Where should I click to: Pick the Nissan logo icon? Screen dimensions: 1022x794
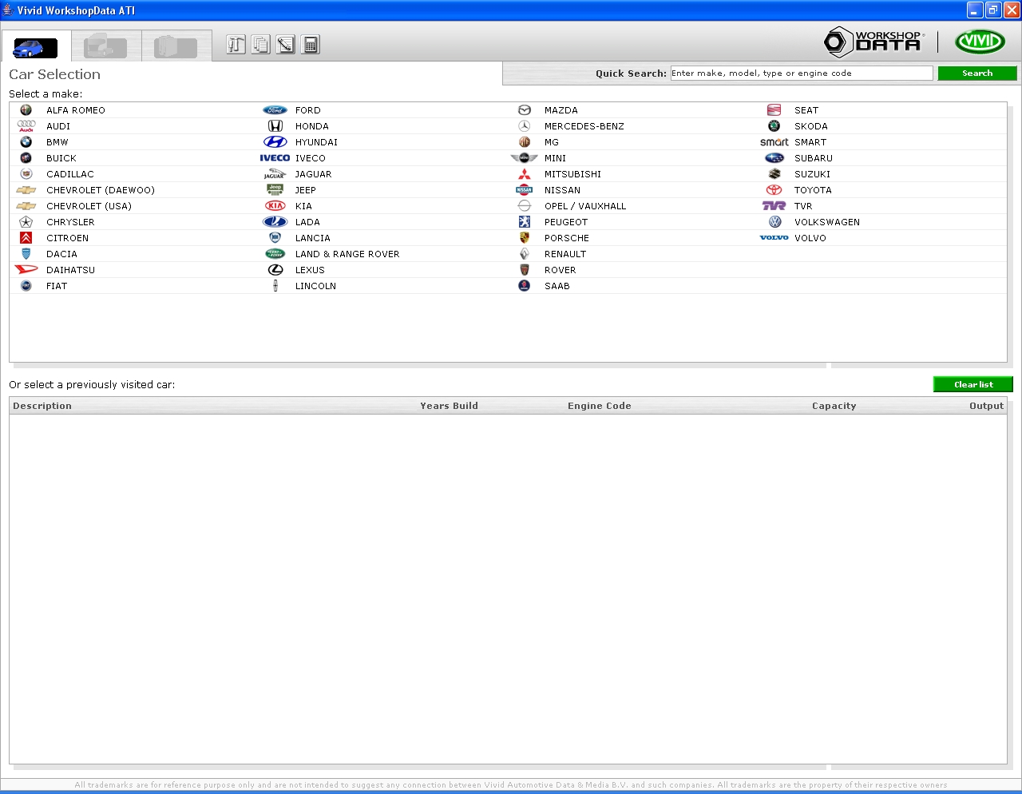(x=525, y=190)
